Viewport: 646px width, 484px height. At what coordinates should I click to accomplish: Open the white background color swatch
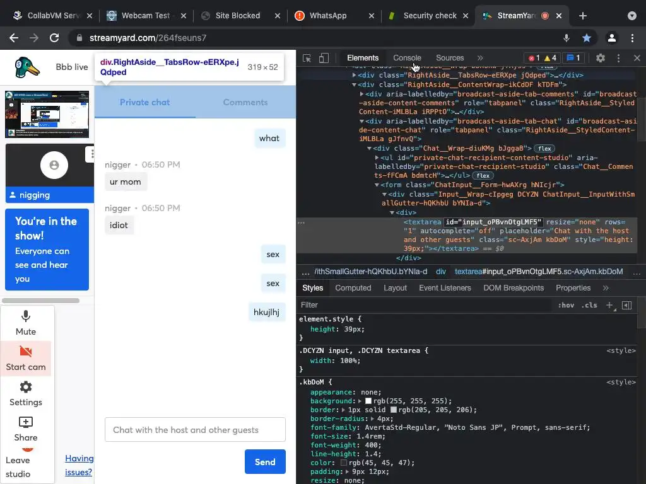tap(368, 401)
